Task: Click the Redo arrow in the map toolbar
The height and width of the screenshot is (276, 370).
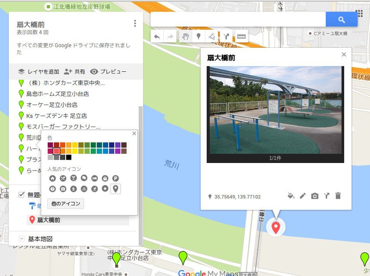Action: (170, 37)
